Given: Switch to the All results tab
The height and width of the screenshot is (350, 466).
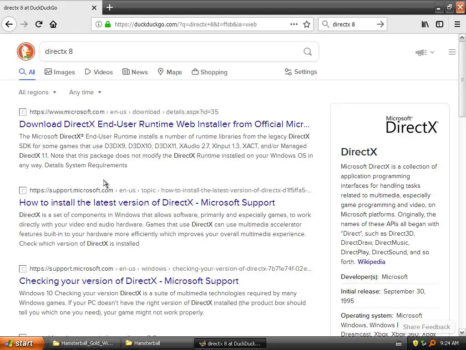Looking at the screenshot, I should click(27, 72).
